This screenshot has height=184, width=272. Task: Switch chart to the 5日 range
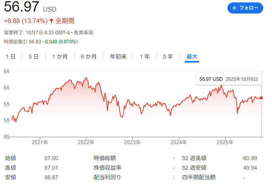(x=34, y=57)
